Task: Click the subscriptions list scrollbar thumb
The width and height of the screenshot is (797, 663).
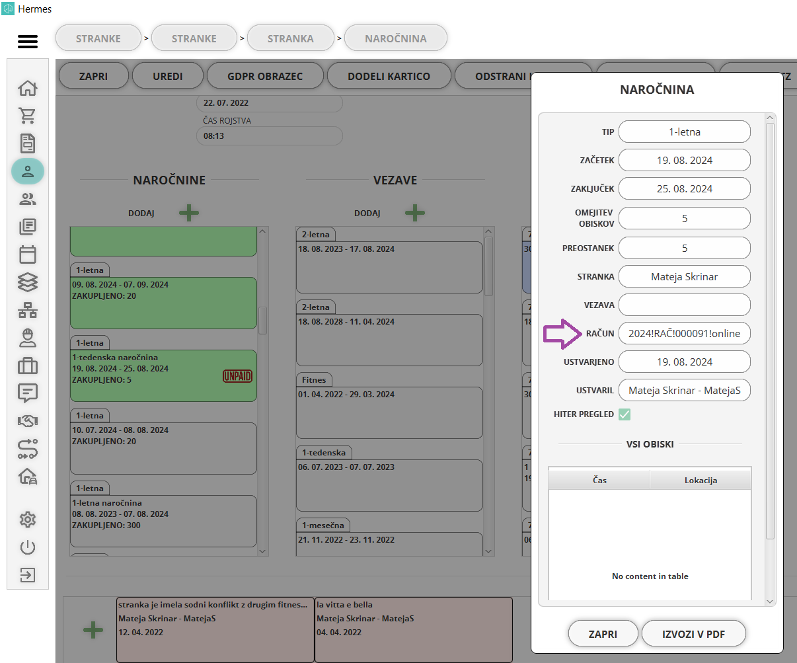Action: pos(262,320)
